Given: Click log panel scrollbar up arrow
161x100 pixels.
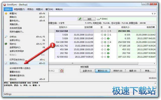Looking at the screenshot, I should pos(155,83).
